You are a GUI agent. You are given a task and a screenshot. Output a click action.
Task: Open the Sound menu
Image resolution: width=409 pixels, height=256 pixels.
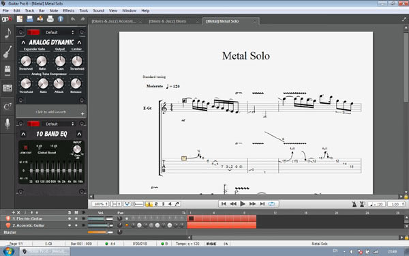pyautogui.click(x=98, y=11)
